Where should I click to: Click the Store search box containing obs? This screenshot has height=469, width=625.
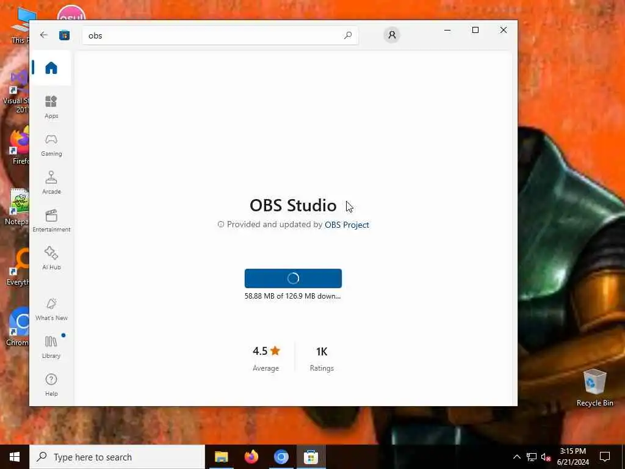click(220, 35)
